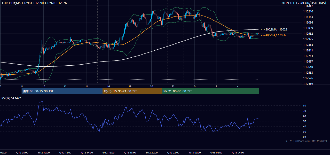The width and height of the screenshot is (330, 155).
Task: Click RSI axis level 30
Action: click(x=305, y=132)
